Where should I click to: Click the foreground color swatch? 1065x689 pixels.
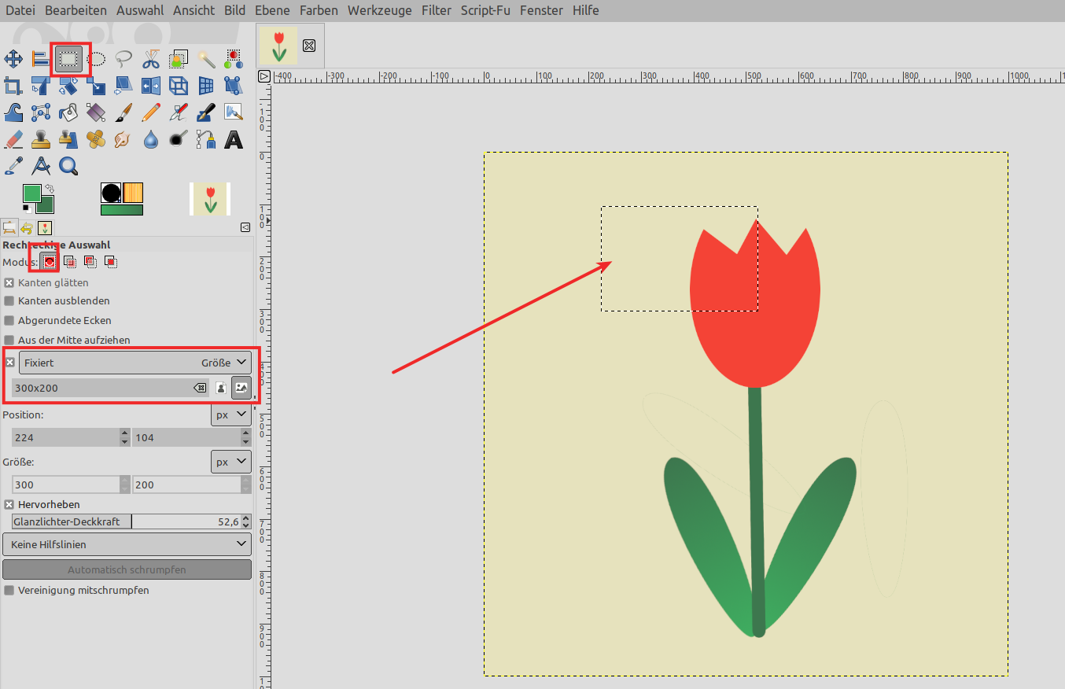pos(31,193)
